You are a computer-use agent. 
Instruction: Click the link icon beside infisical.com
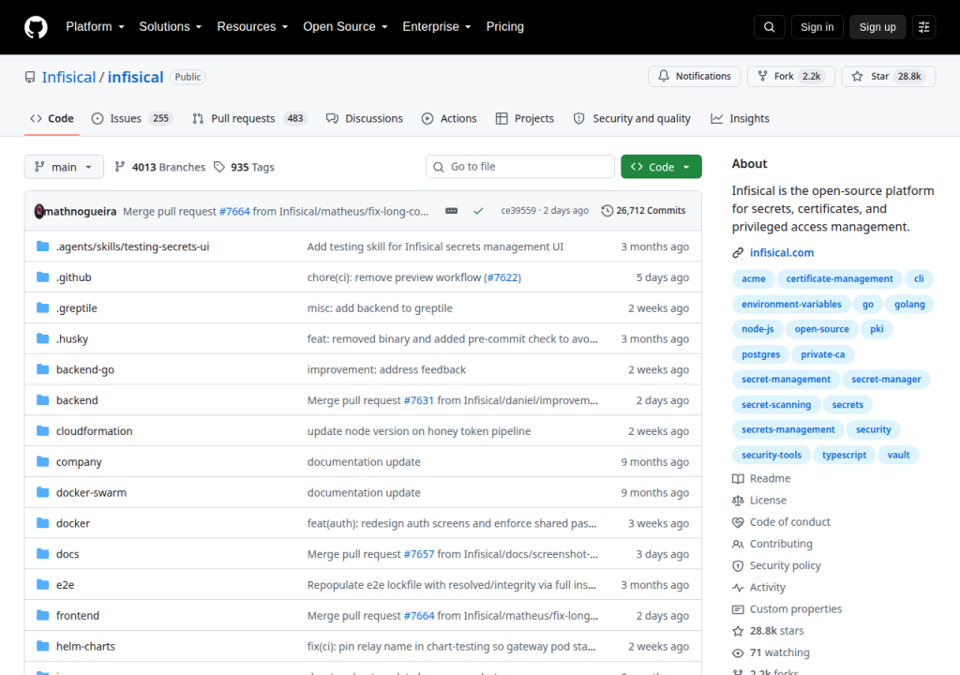(738, 253)
